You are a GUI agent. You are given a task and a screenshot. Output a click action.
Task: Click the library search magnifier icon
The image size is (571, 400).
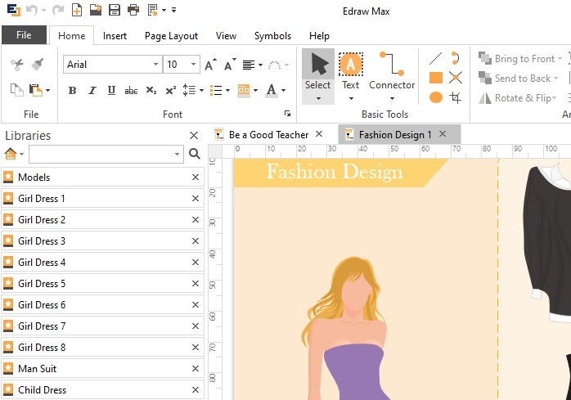pos(195,154)
